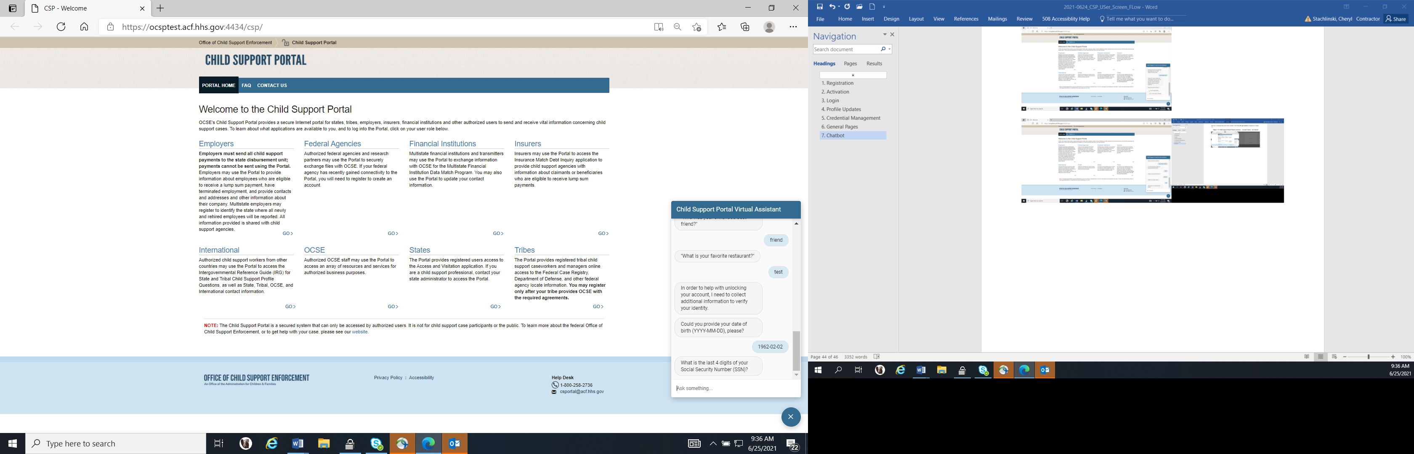Add page to favorites star icon
Viewport: 1414px width, 454px height.
point(696,27)
